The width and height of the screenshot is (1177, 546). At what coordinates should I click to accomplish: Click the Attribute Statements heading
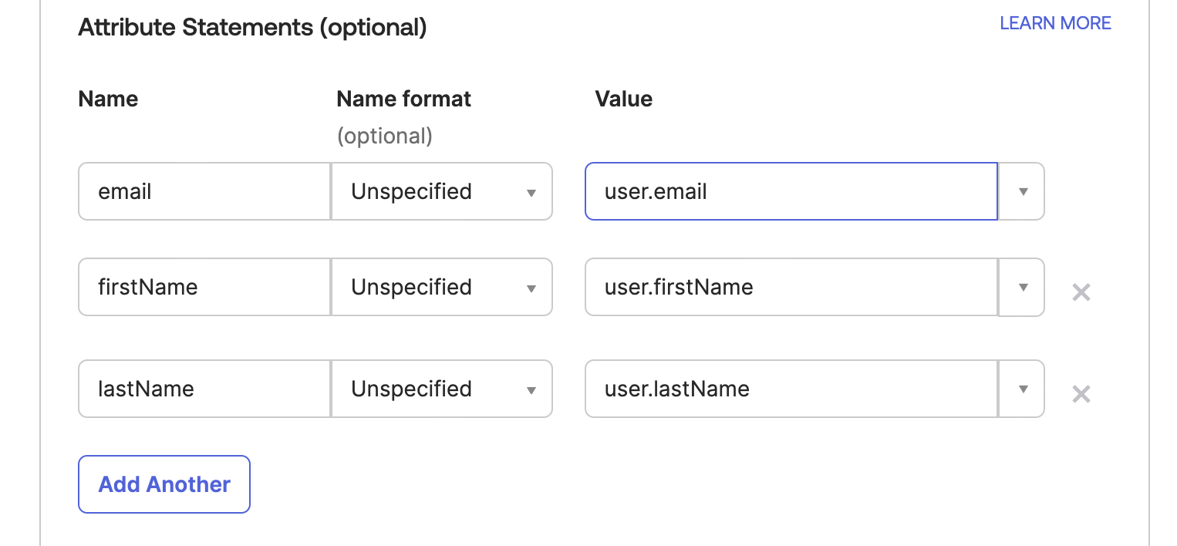coord(251,27)
